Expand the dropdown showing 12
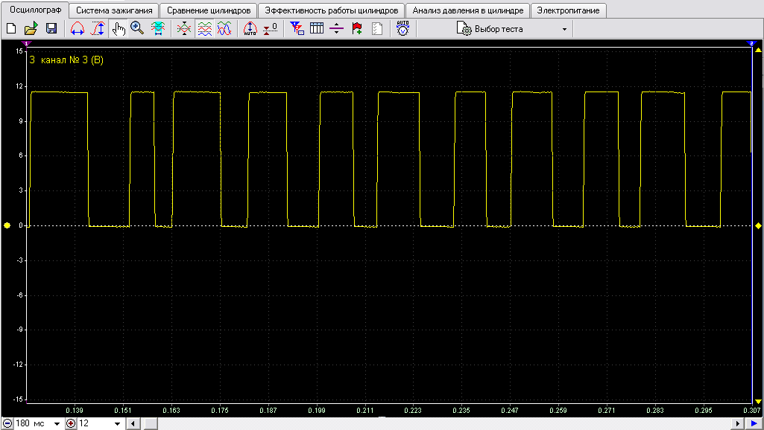This screenshot has width=764, height=430. click(x=117, y=424)
